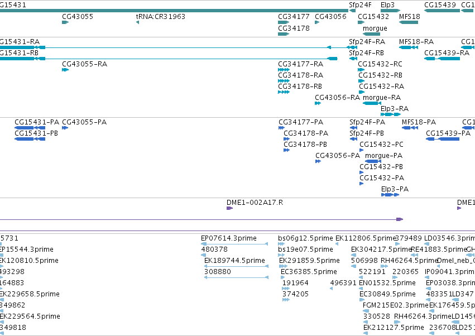
Task: Click the CG43056 gene label
Action: (x=330, y=17)
